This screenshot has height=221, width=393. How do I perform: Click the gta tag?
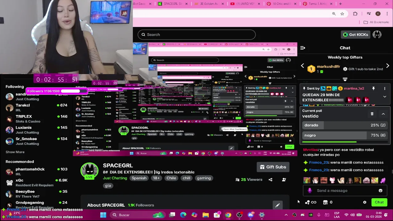click(108, 186)
